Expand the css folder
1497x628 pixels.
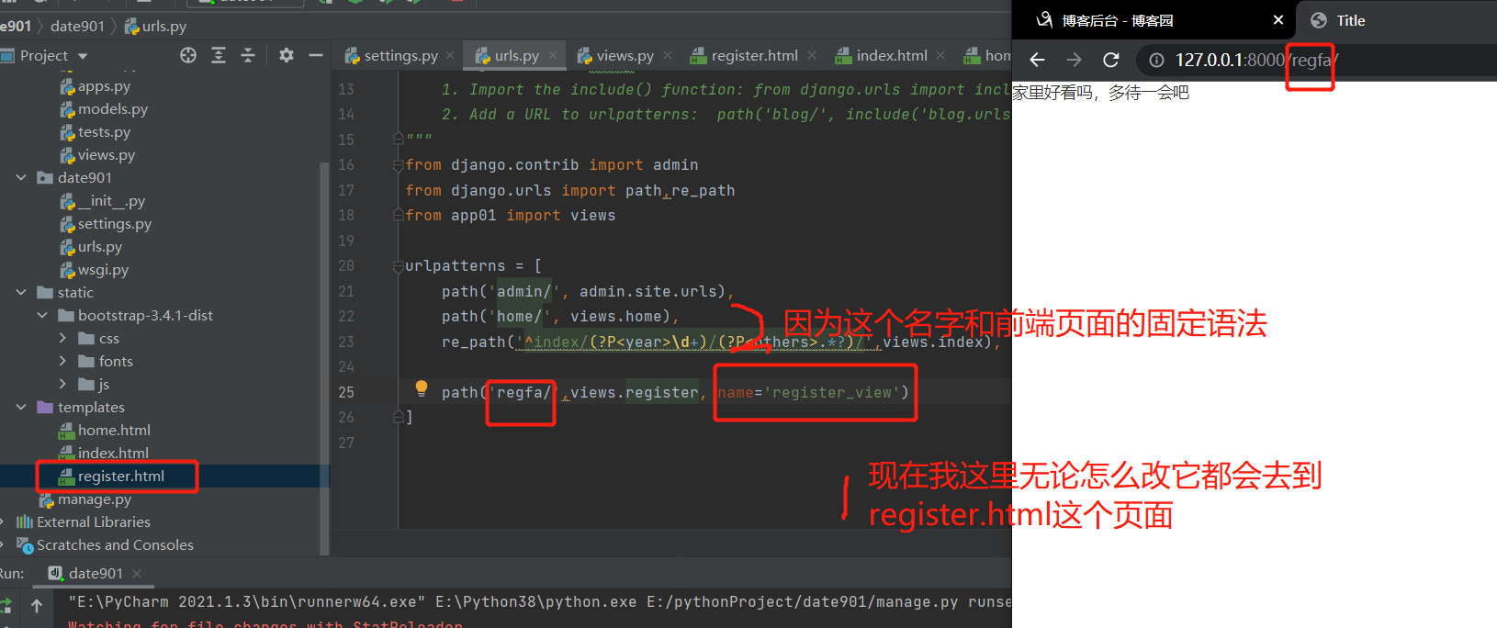pos(62,339)
